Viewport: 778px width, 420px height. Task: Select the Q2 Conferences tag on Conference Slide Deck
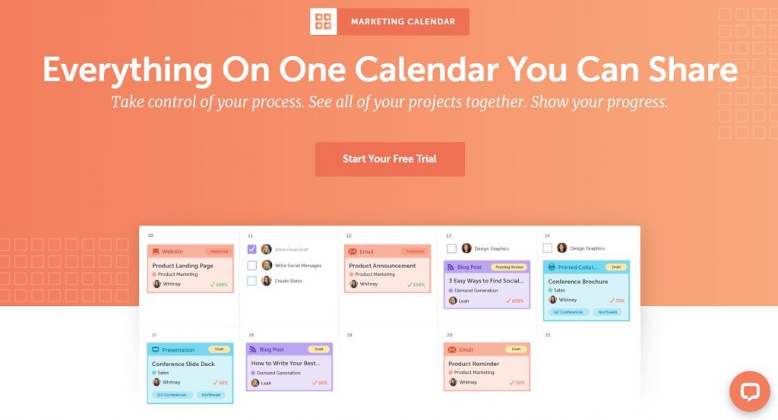click(172, 395)
